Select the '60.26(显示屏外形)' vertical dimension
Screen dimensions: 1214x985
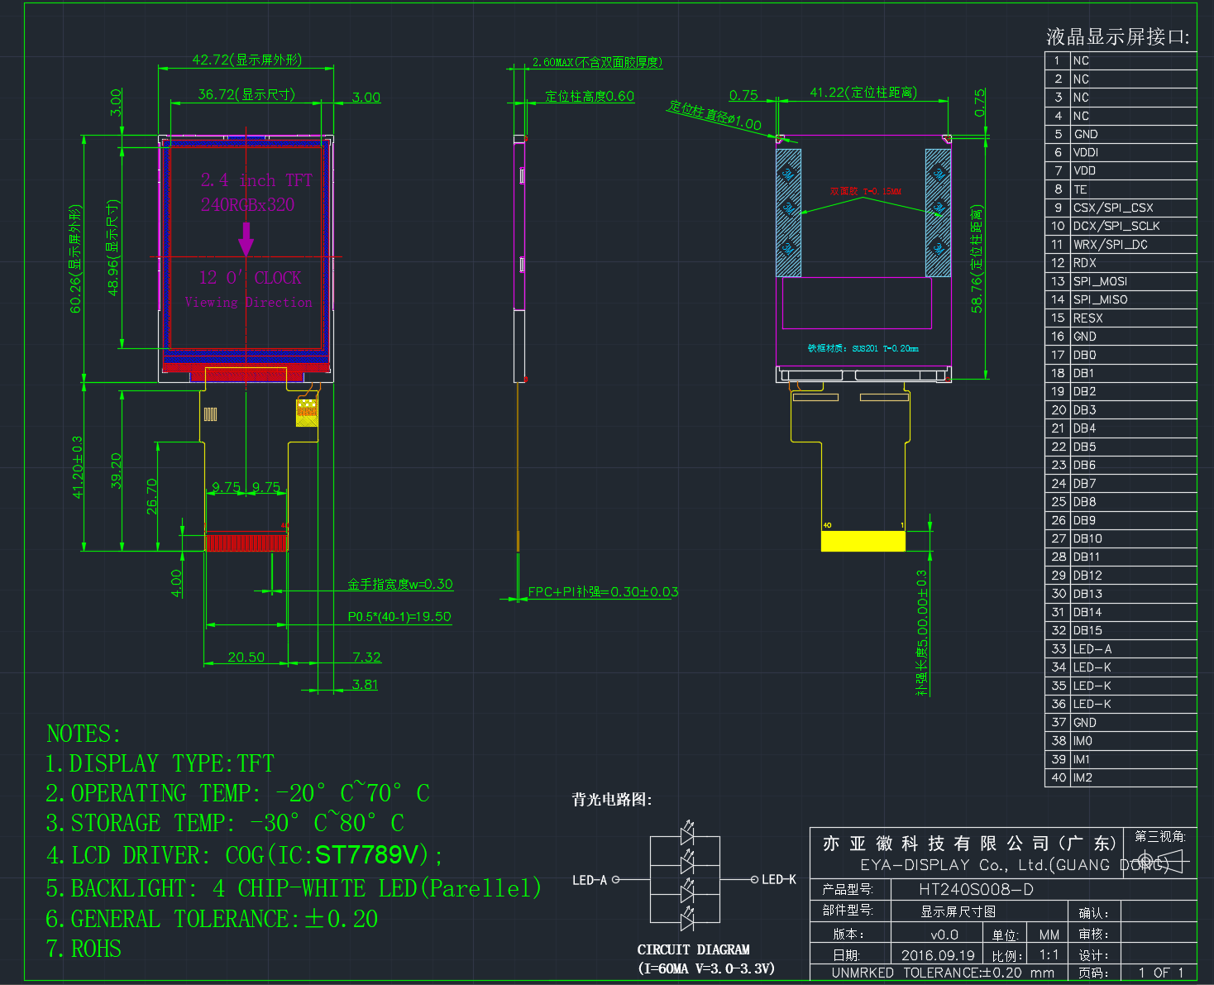[75, 259]
